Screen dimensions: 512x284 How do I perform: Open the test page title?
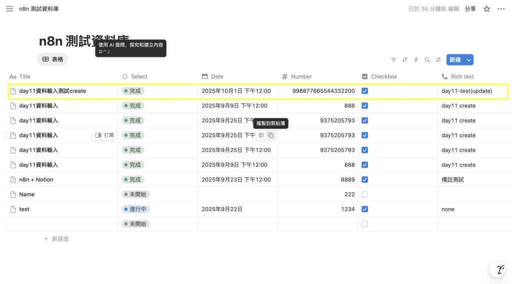tap(24, 209)
